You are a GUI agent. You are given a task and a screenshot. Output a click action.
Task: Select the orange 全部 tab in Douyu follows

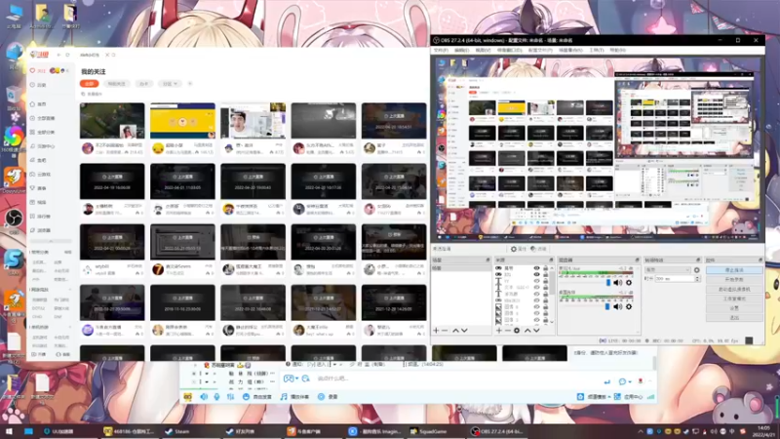click(x=89, y=84)
